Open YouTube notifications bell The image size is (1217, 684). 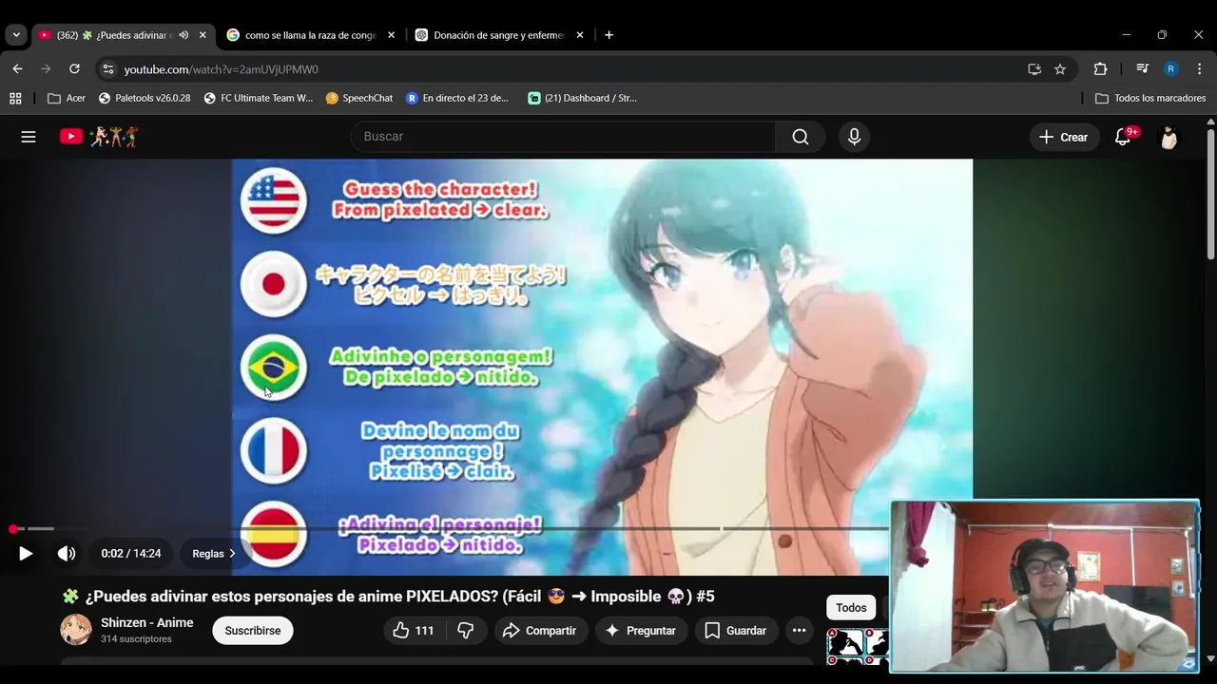1123,137
